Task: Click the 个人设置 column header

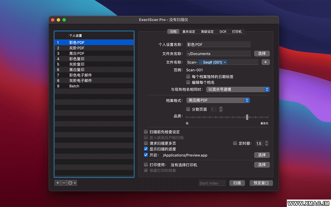Action: 101,36
